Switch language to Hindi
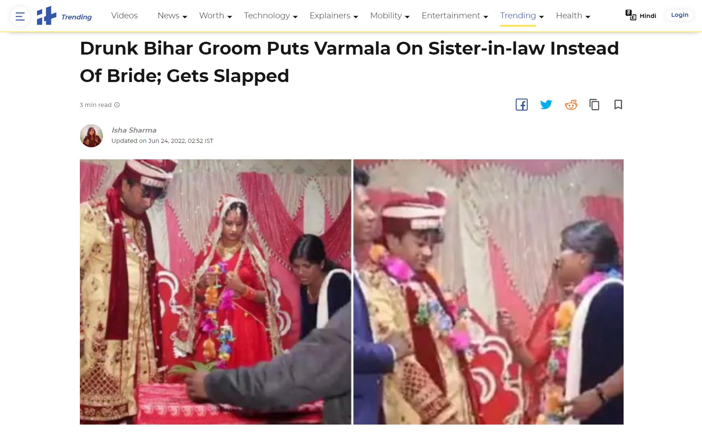 pos(640,15)
